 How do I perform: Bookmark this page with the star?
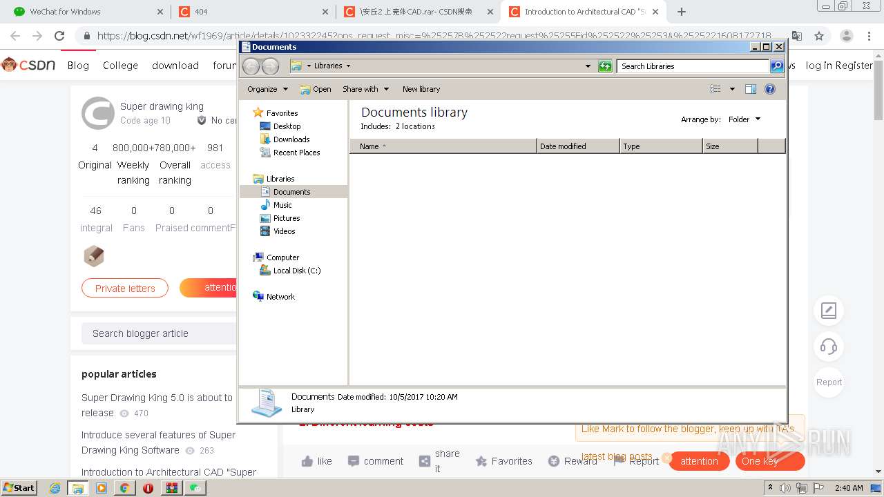click(819, 36)
